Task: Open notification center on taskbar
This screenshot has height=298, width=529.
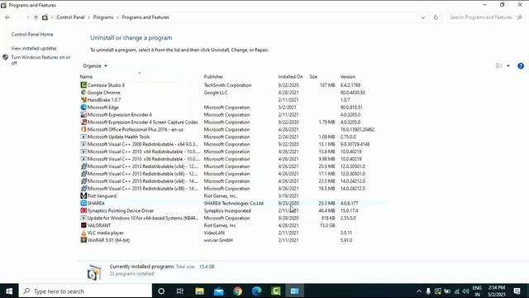Action: click(517, 291)
